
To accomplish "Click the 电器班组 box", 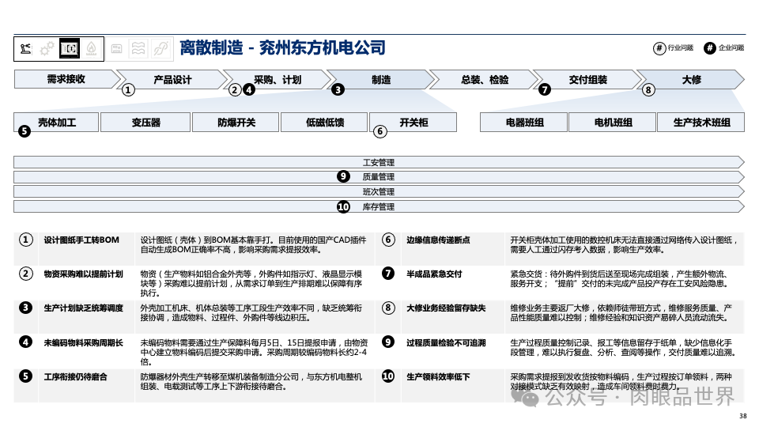I will pos(524,122).
